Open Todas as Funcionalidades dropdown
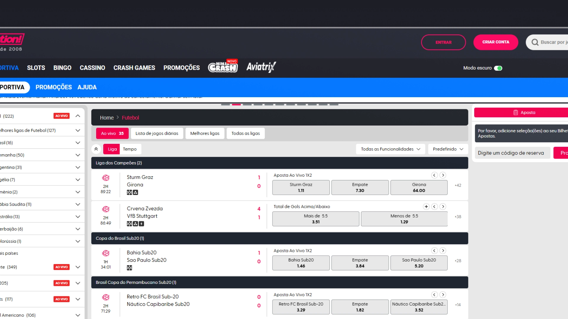The width and height of the screenshot is (568, 319). (x=390, y=149)
